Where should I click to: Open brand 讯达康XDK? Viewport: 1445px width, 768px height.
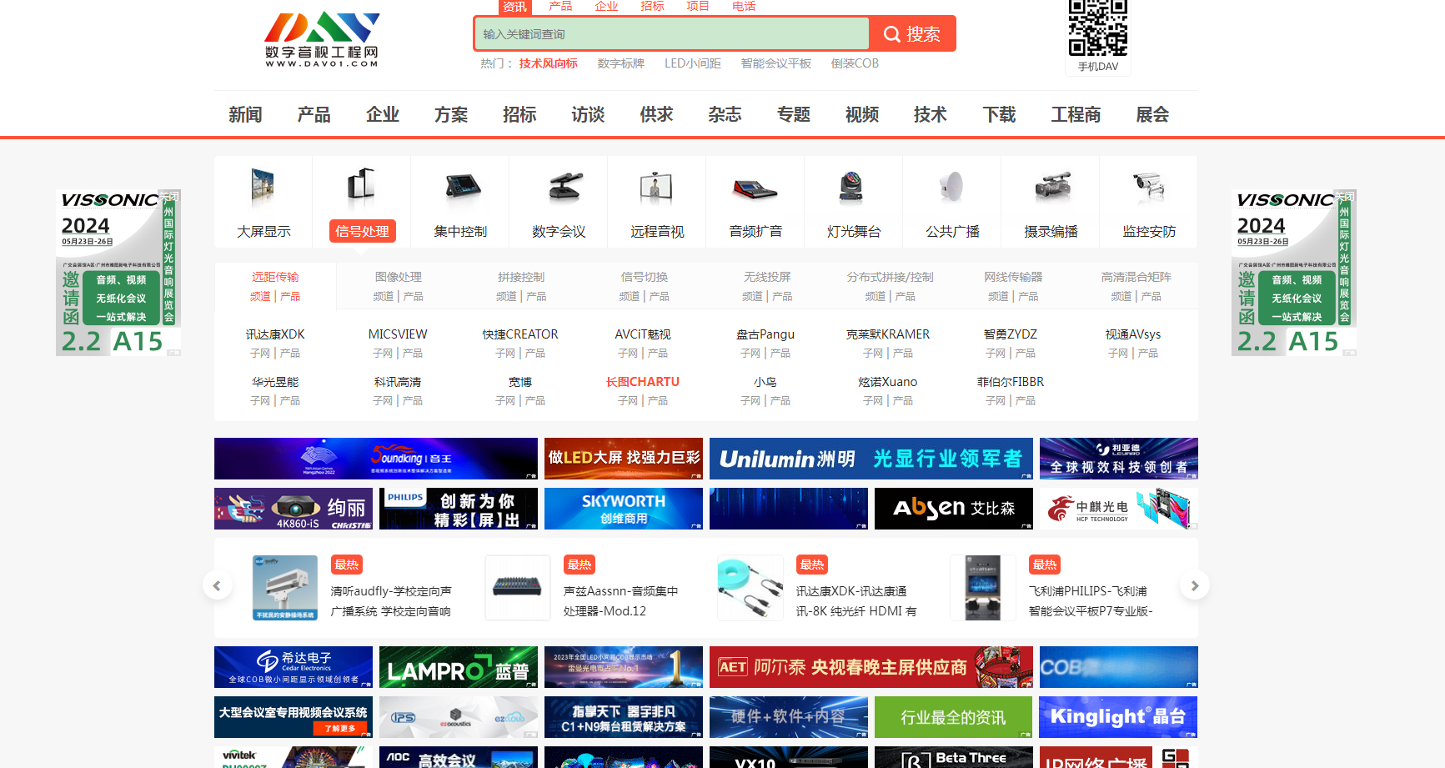pos(275,334)
